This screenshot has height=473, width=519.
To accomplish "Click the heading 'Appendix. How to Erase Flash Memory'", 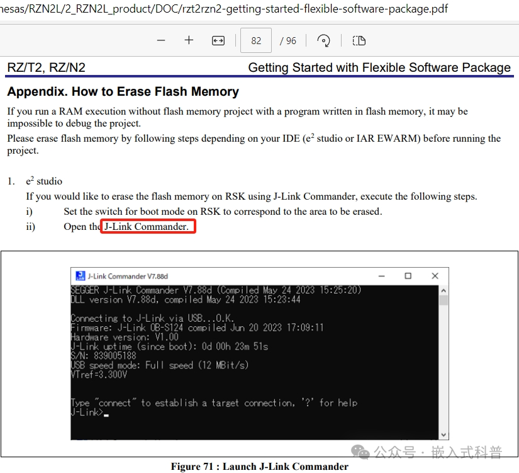I will [123, 91].
